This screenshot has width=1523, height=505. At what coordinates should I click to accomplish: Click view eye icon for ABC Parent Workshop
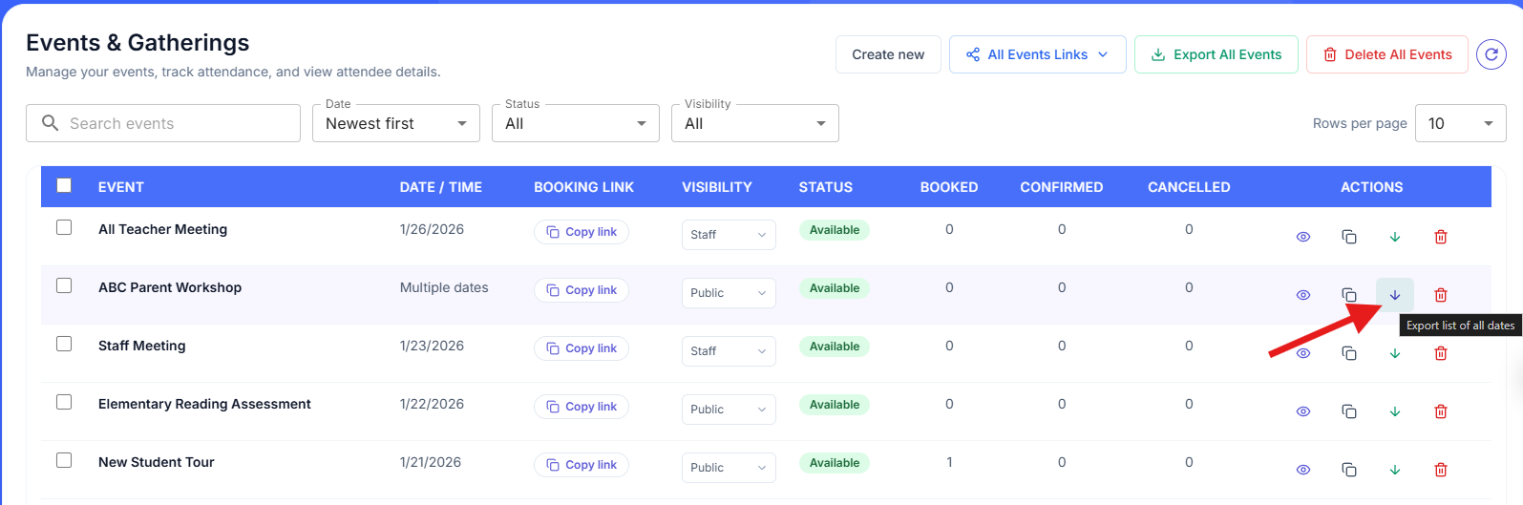(1303, 295)
